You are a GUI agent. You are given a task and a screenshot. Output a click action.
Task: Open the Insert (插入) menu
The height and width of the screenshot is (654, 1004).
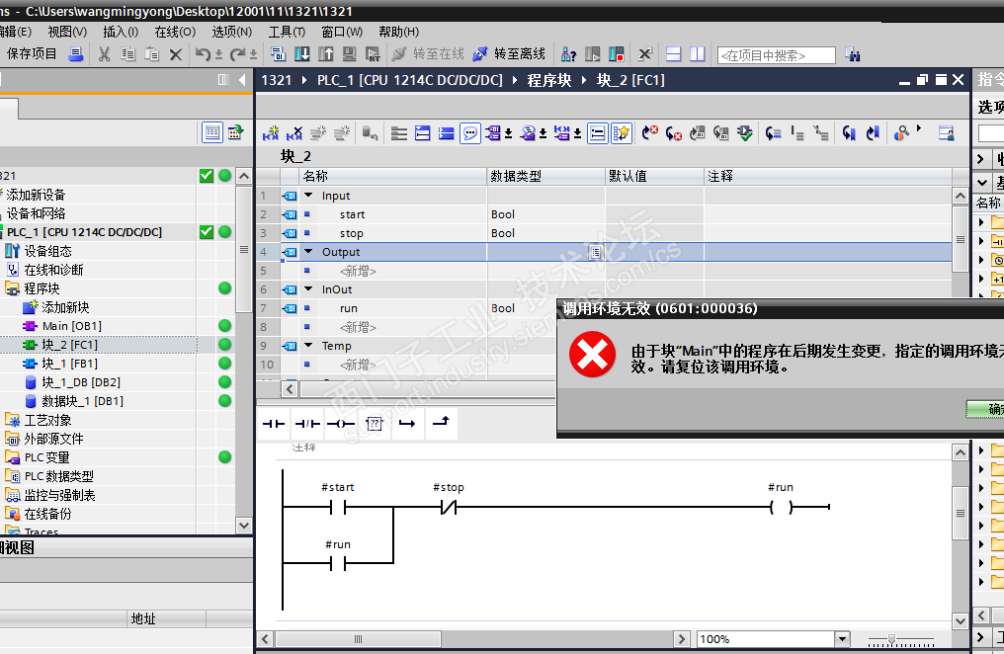coord(121,32)
